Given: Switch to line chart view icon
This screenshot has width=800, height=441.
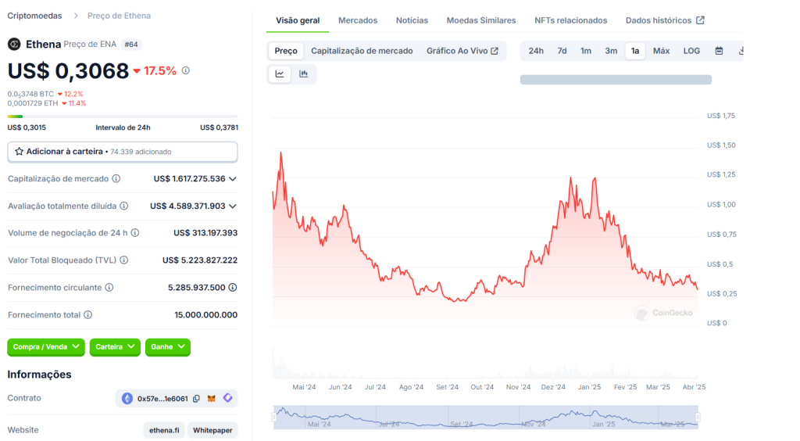Looking at the screenshot, I should coord(280,74).
